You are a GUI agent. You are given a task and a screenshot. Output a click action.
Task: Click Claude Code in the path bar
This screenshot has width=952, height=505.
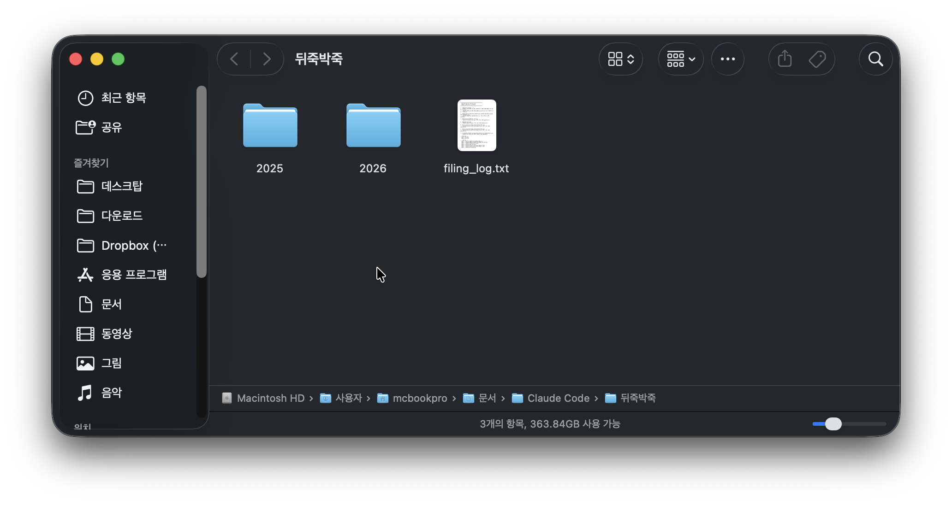click(558, 398)
